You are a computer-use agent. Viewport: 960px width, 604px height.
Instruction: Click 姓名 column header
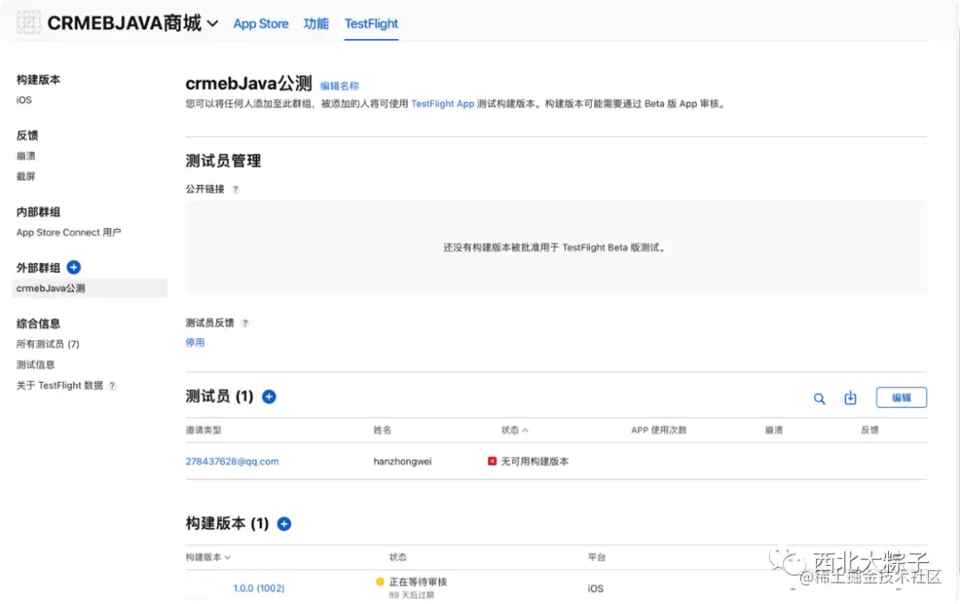point(382,430)
